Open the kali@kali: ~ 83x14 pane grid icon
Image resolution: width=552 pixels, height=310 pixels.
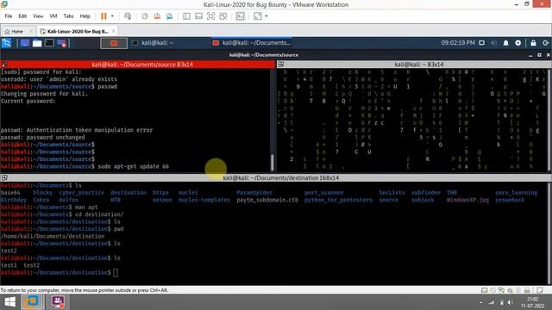[x=280, y=65]
